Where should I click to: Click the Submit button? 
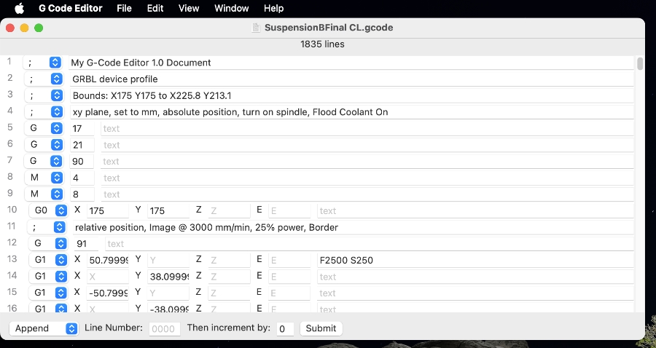[x=321, y=328]
